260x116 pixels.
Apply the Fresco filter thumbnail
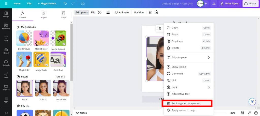click(43, 88)
